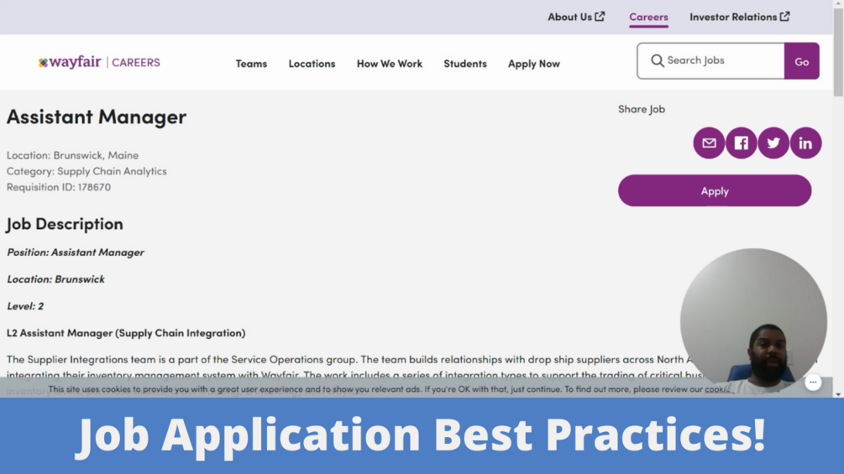Click 'L2 Assistant Manager (Supply Chain Integration)' line
The width and height of the screenshot is (844, 474).
(x=126, y=333)
